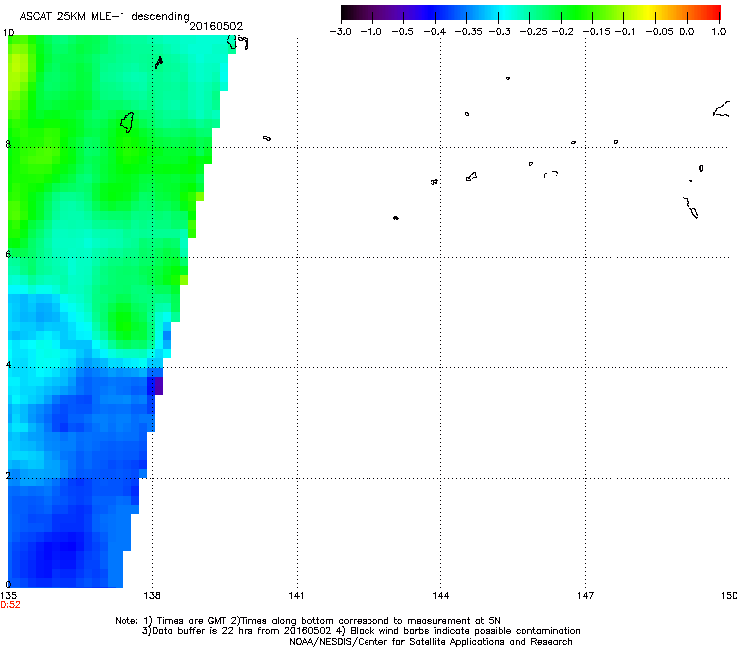Click the colorbar label 0.0
Viewport: 737px width, 648px height.
(687, 32)
